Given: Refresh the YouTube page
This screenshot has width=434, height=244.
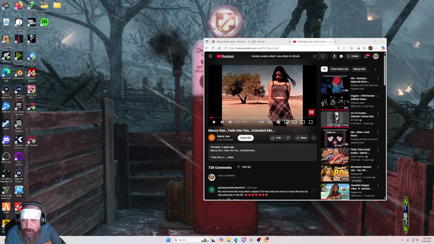Looking at the screenshot, I should click(x=213, y=48).
